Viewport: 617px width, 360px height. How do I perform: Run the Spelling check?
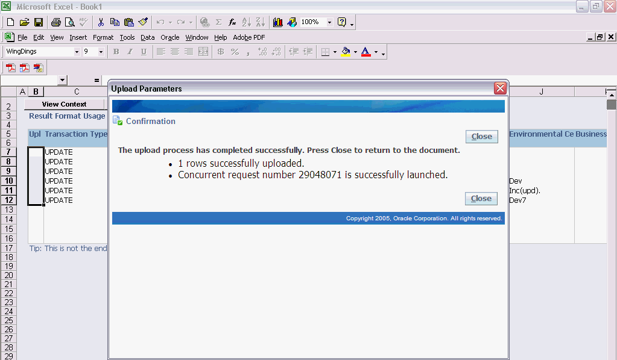[x=83, y=22]
